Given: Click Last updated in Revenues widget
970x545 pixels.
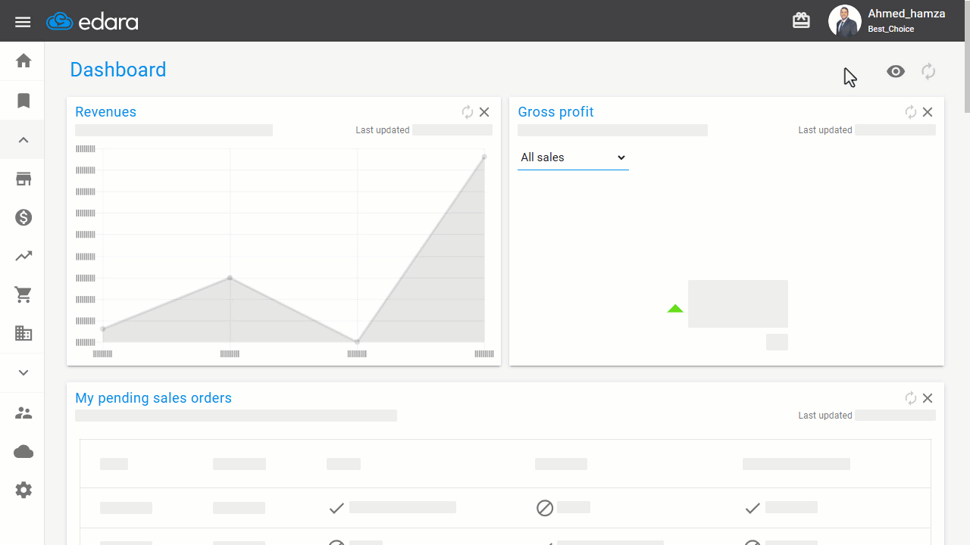Looking at the screenshot, I should pos(383,130).
